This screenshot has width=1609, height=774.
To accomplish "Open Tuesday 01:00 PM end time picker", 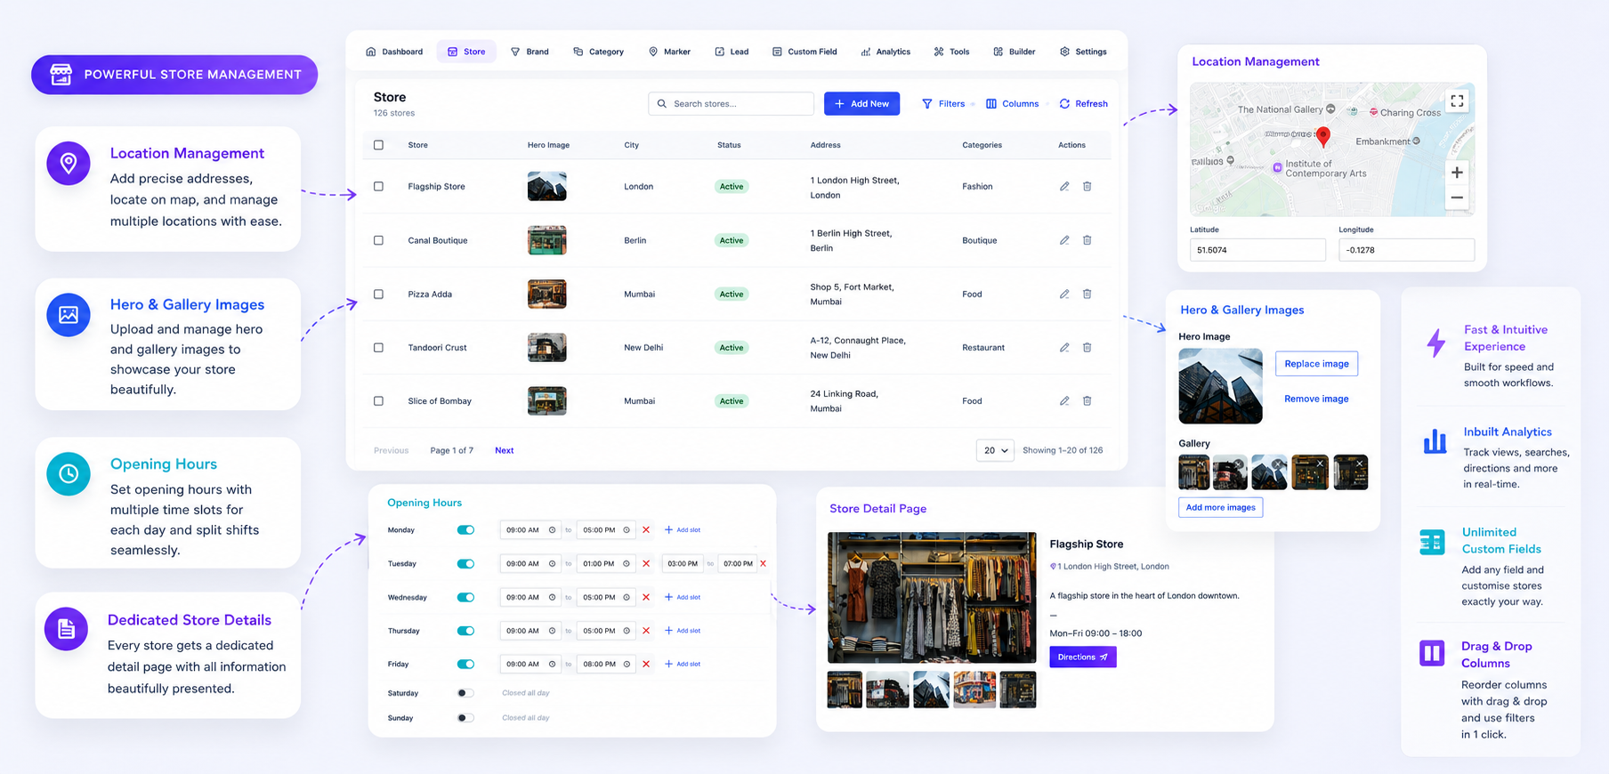I will point(606,563).
